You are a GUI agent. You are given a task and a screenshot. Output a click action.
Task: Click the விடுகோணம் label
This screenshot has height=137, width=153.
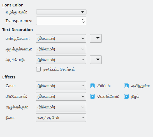tap(16, 97)
